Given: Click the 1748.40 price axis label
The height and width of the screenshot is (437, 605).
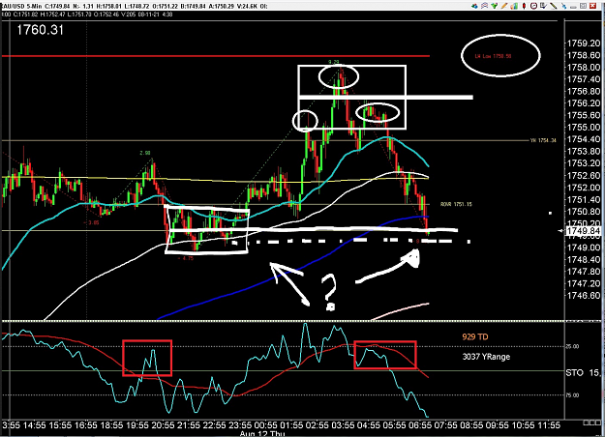Looking at the screenshot, I should [584, 259].
